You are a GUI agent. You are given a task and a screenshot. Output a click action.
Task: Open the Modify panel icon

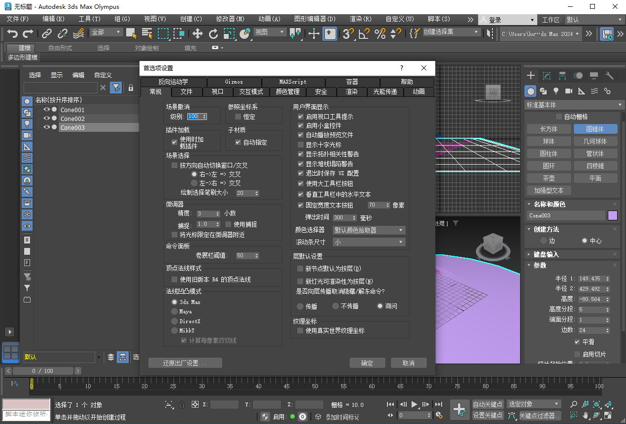click(547, 76)
